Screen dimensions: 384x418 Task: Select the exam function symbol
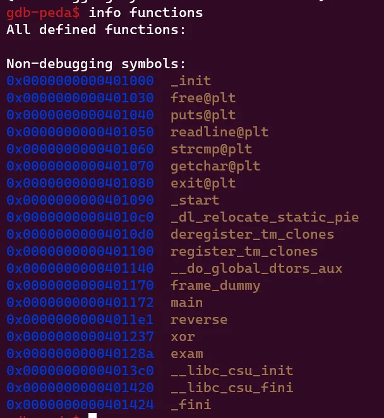pos(187,354)
